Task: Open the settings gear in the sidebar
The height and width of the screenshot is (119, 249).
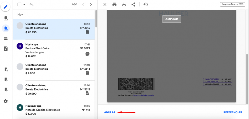Action: click(x=6, y=101)
